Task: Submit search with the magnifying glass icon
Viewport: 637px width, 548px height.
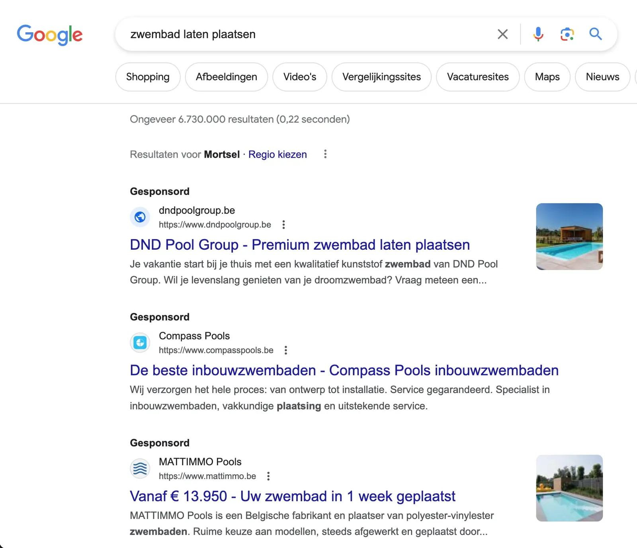Action: [596, 34]
